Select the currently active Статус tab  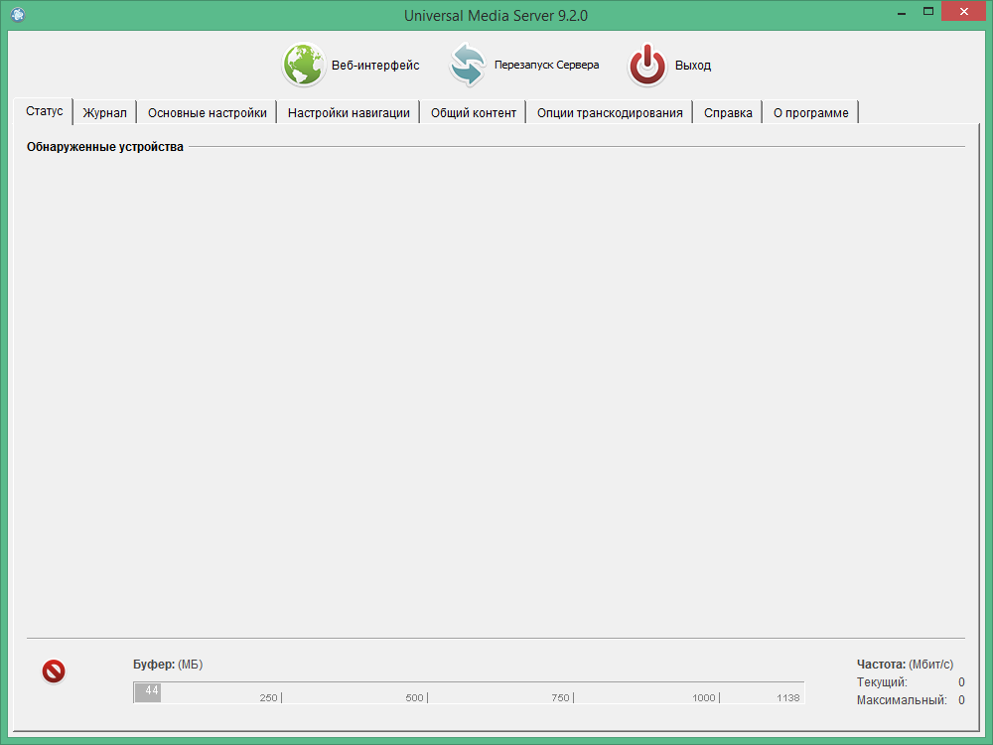pos(44,111)
